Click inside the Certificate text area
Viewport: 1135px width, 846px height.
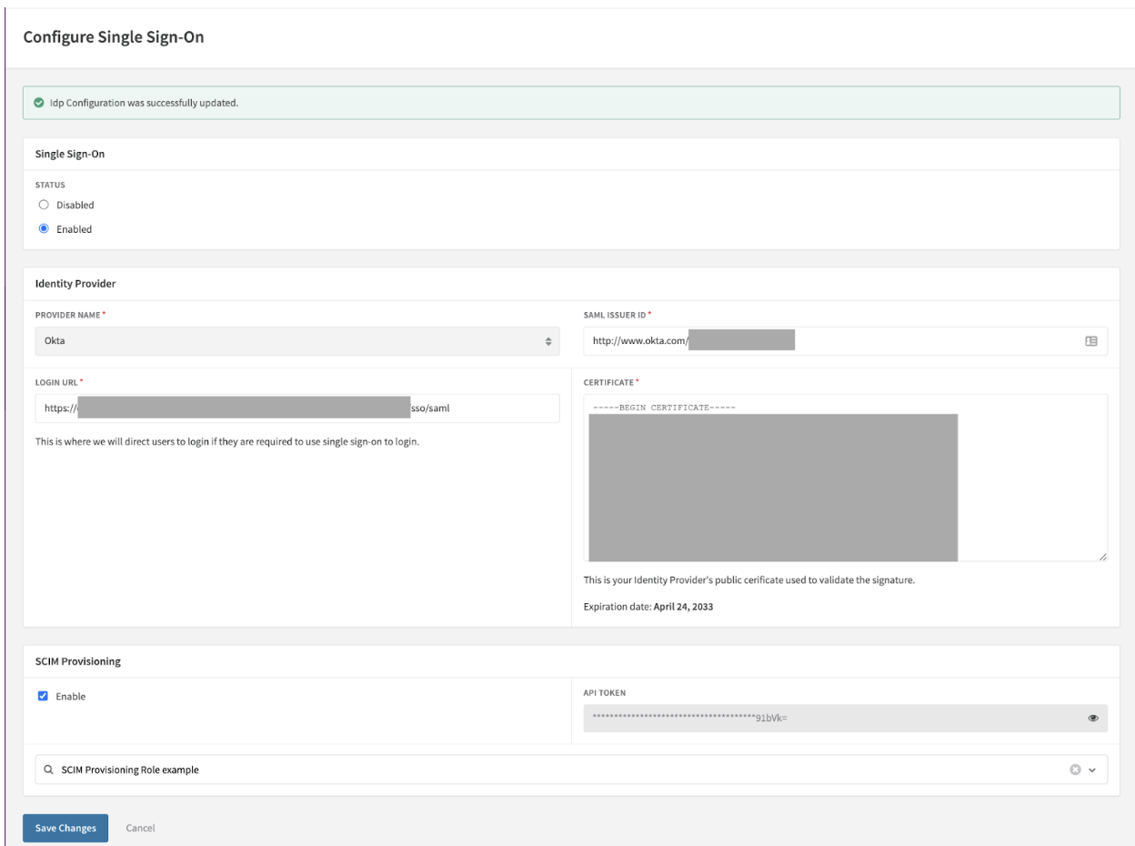[846, 478]
